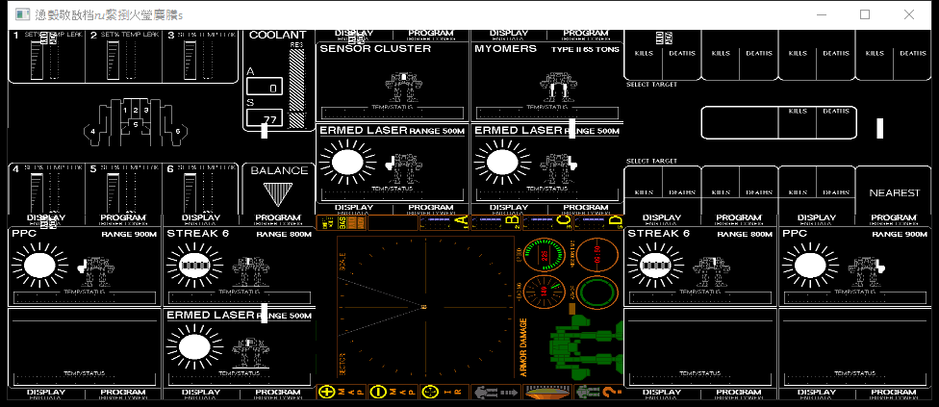Select the orange terrain horizon icon
The image size is (939, 407).
[x=547, y=392]
